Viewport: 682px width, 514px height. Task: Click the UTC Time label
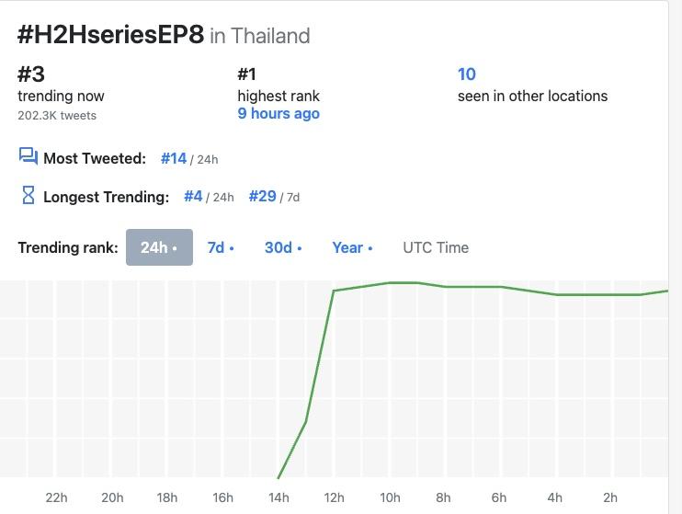[x=436, y=247]
